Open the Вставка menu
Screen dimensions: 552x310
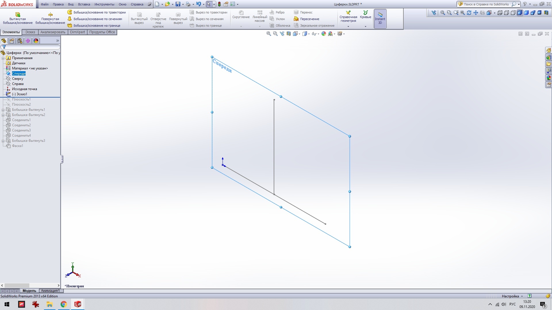84,4
